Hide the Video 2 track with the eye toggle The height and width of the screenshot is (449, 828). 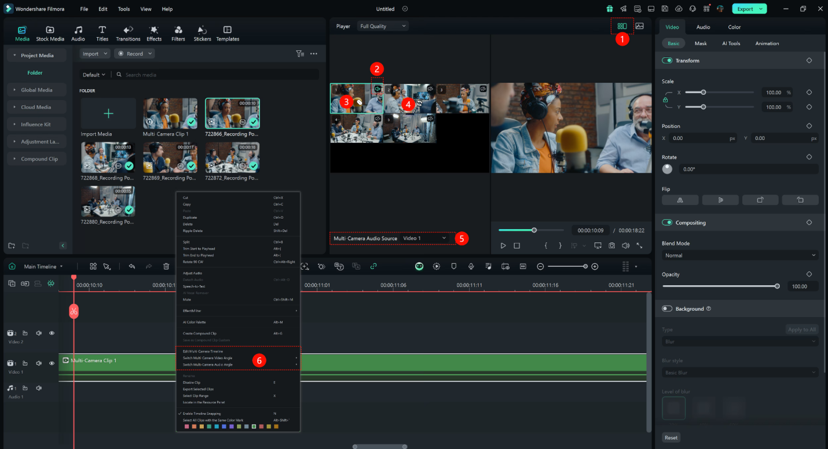point(52,333)
